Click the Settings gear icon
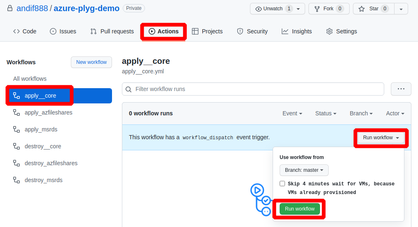Screen dimensions: 418x227 pyautogui.click(x=329, y=31)
